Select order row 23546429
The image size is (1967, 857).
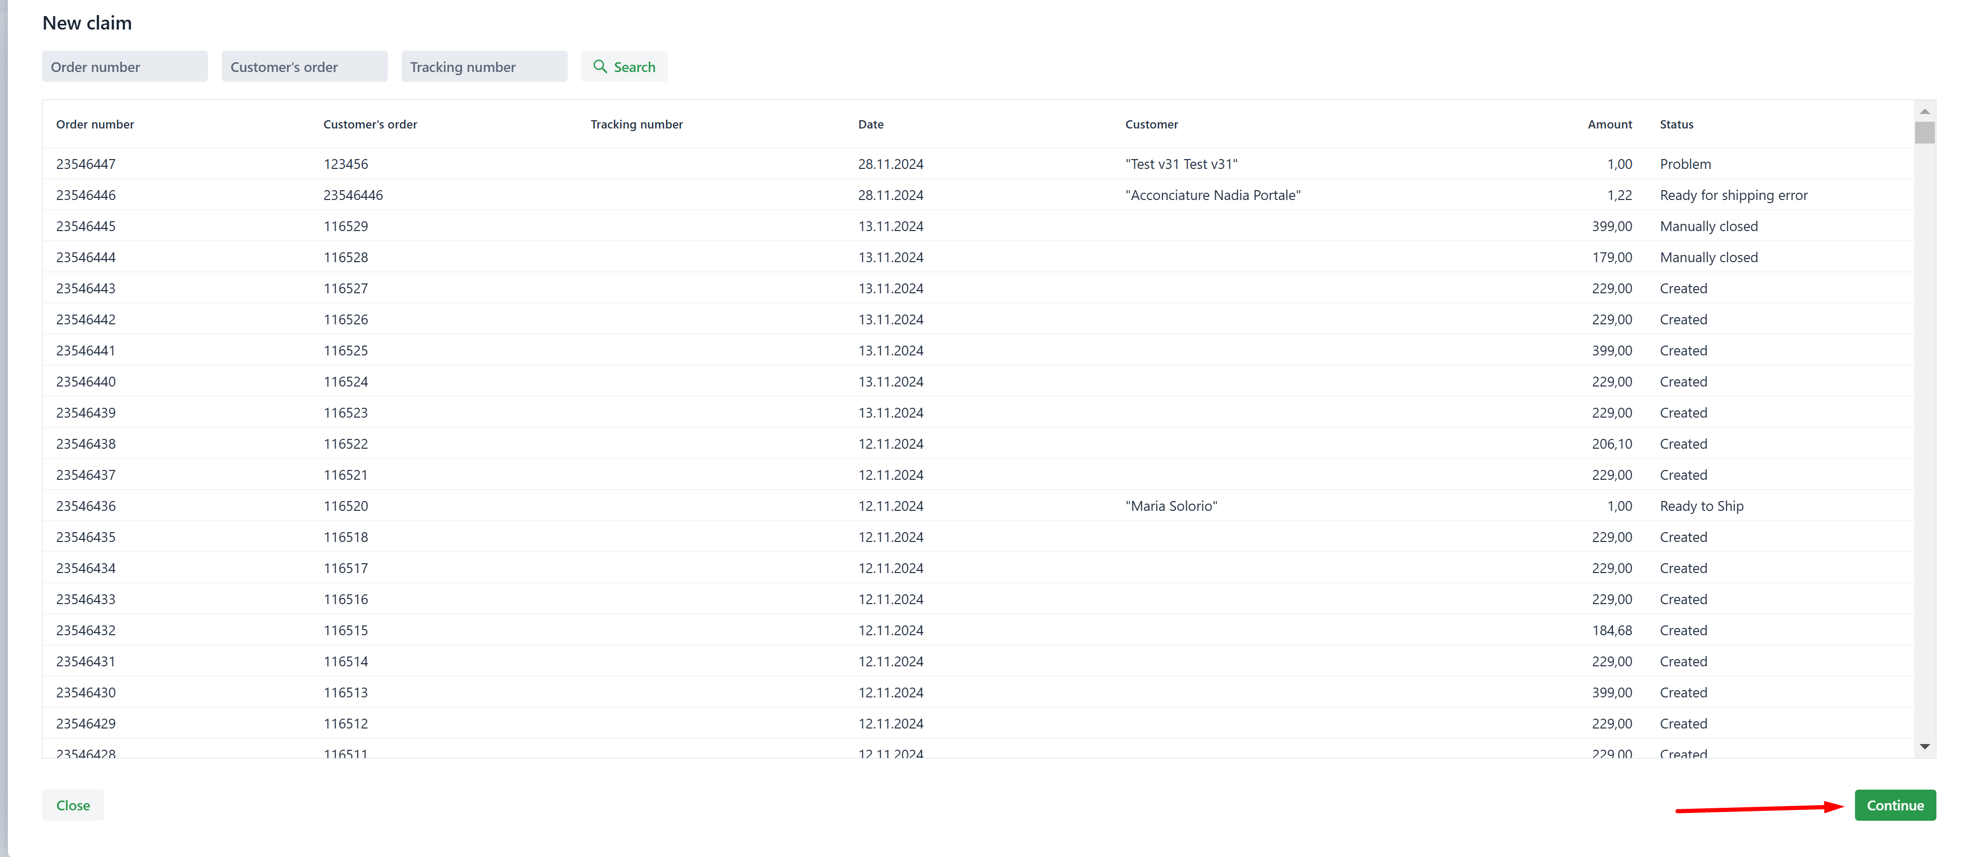coord(977,723)
